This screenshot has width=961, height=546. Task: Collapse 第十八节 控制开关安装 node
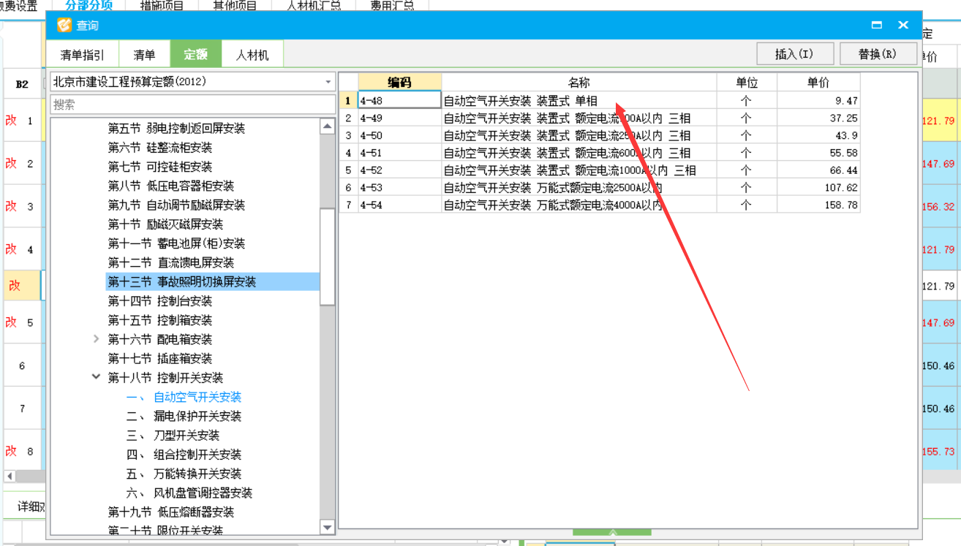pos(97,377)
